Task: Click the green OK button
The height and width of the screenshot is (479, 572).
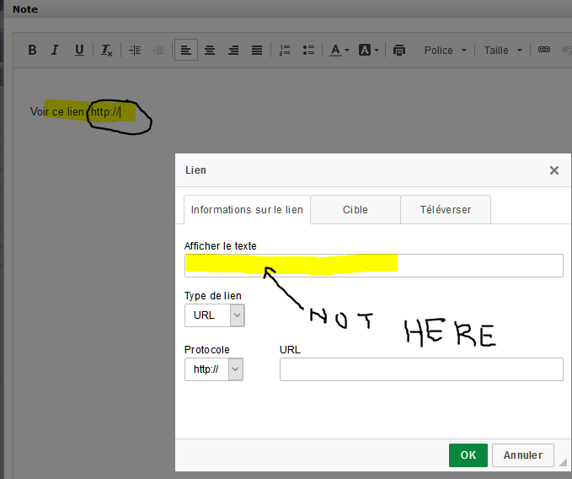Action: (468, 455)
